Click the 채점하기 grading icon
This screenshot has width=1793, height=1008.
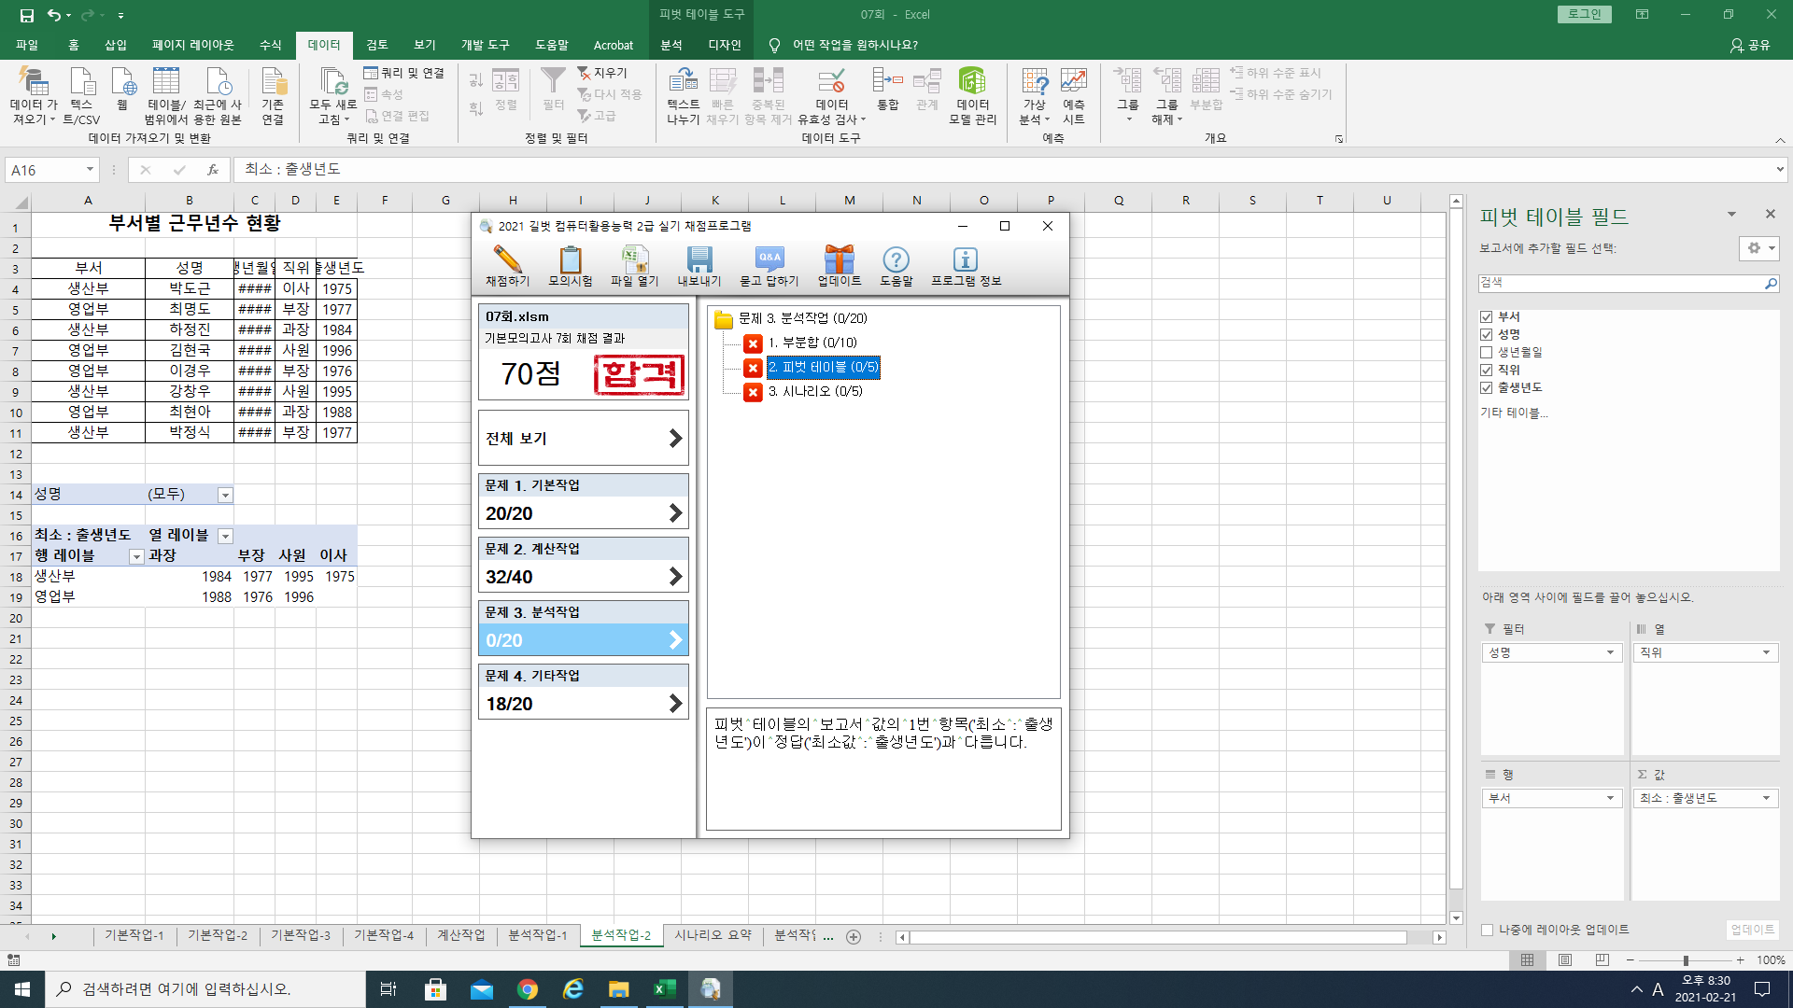[507, 265]
